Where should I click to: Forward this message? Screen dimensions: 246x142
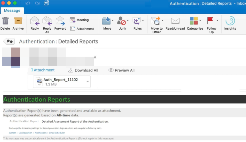point(60,21)
